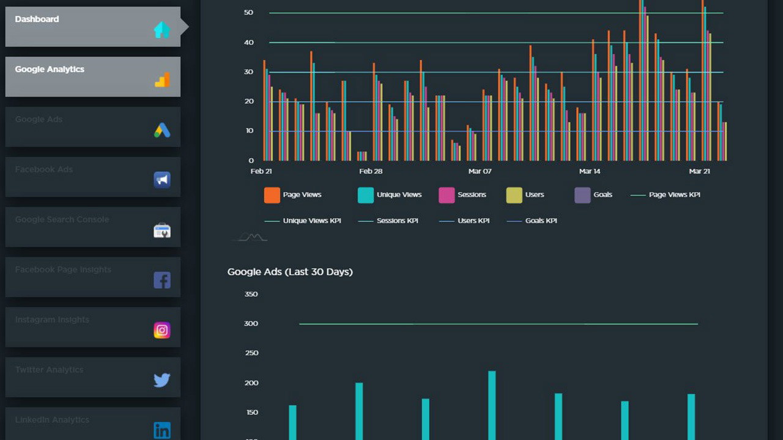This screenshot has height=440, width=783.
Task: Click the Instagram Insights icon
Action: click(x=162, y=331)
